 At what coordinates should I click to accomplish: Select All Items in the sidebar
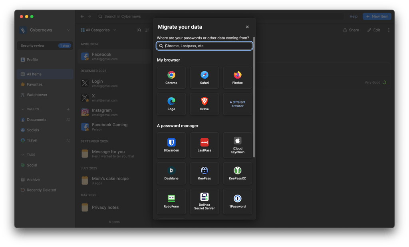point(45,74)
